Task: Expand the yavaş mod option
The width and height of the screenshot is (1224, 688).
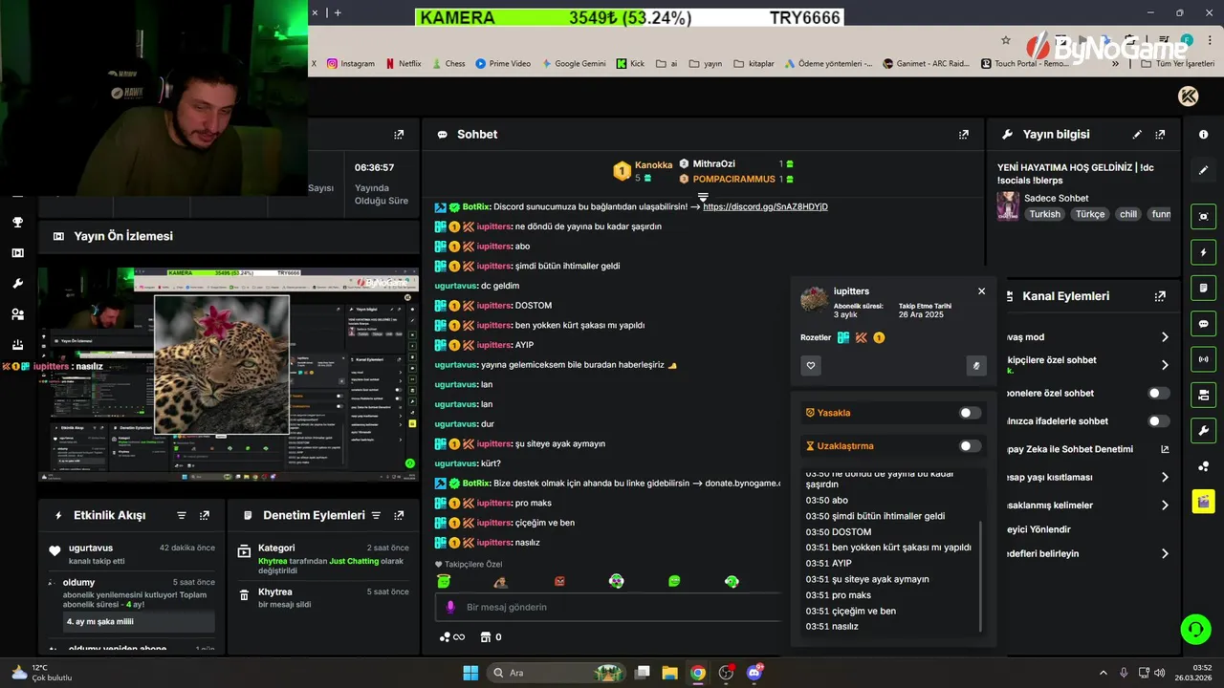Action: tap(1165, 337)
